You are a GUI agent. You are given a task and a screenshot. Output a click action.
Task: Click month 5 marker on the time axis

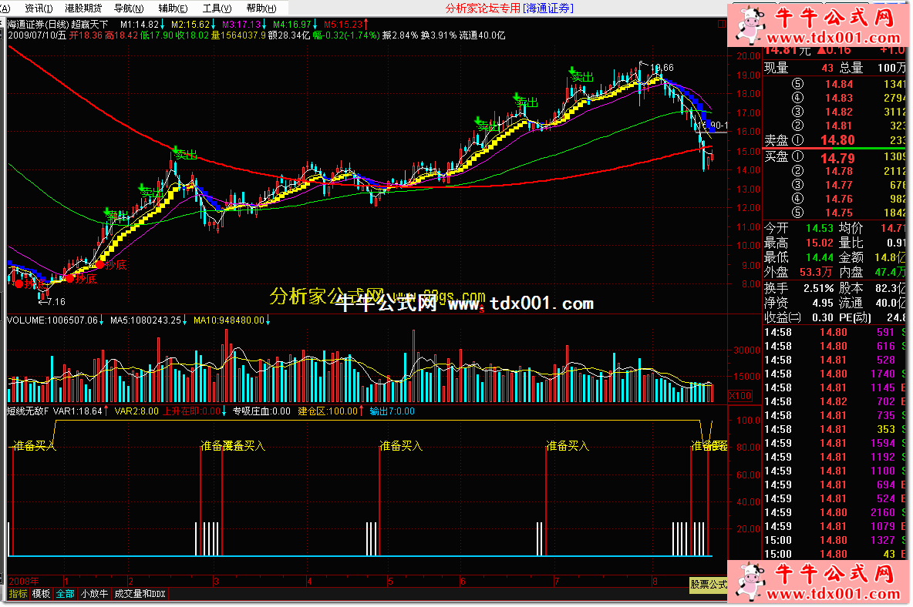click(390, 581)
